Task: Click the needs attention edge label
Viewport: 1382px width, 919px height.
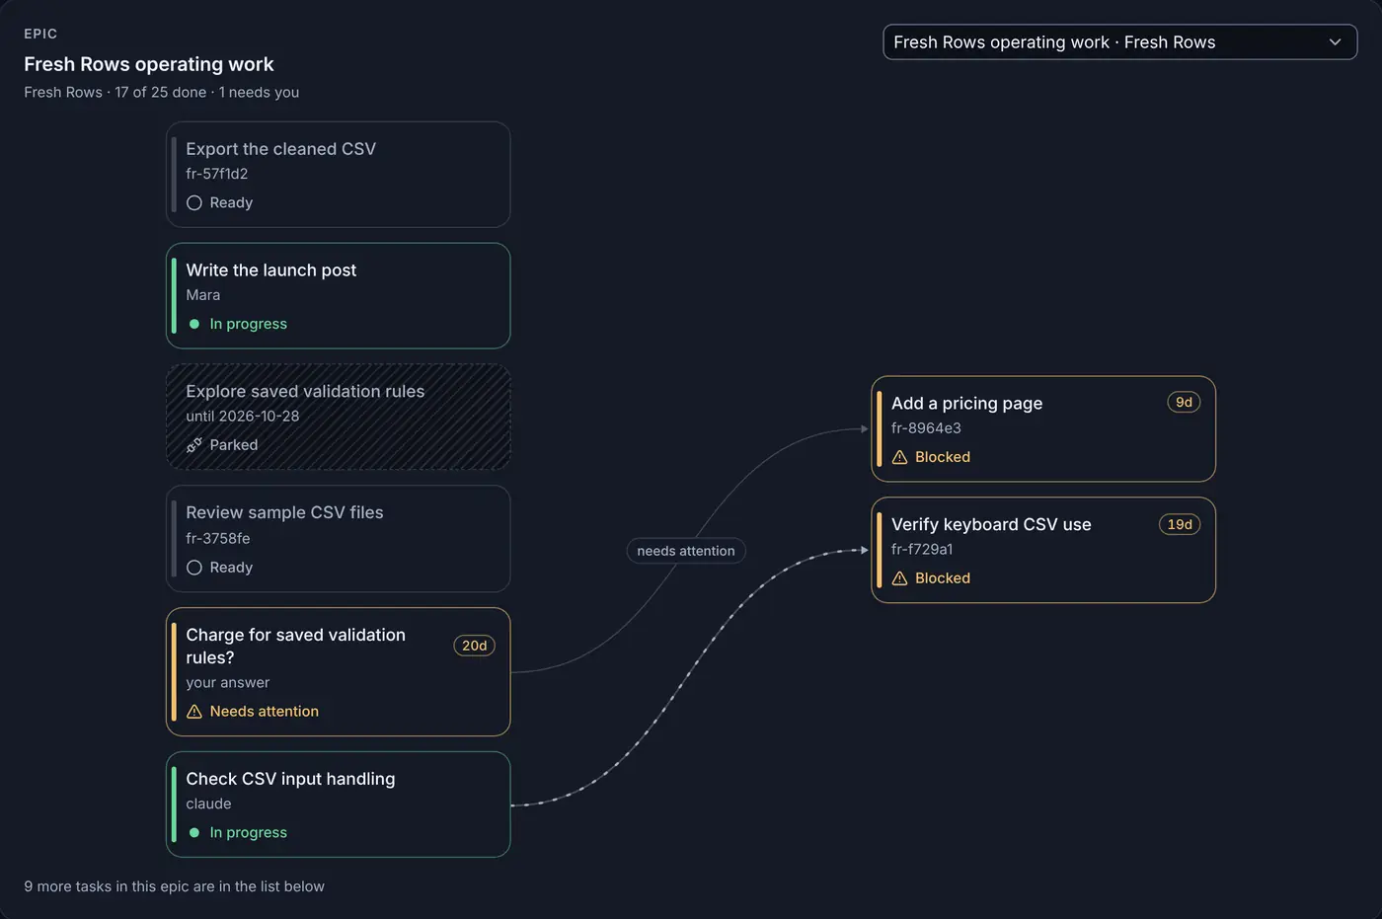Action: point(686,551)
